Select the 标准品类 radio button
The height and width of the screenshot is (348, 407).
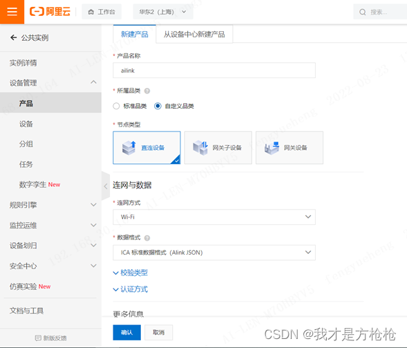(x=116, y=106)
